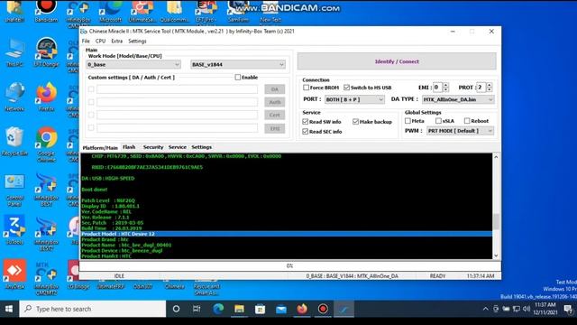Decrease the PROT value with down arrow
Screen dimensions: 577x325
point(490,89)
